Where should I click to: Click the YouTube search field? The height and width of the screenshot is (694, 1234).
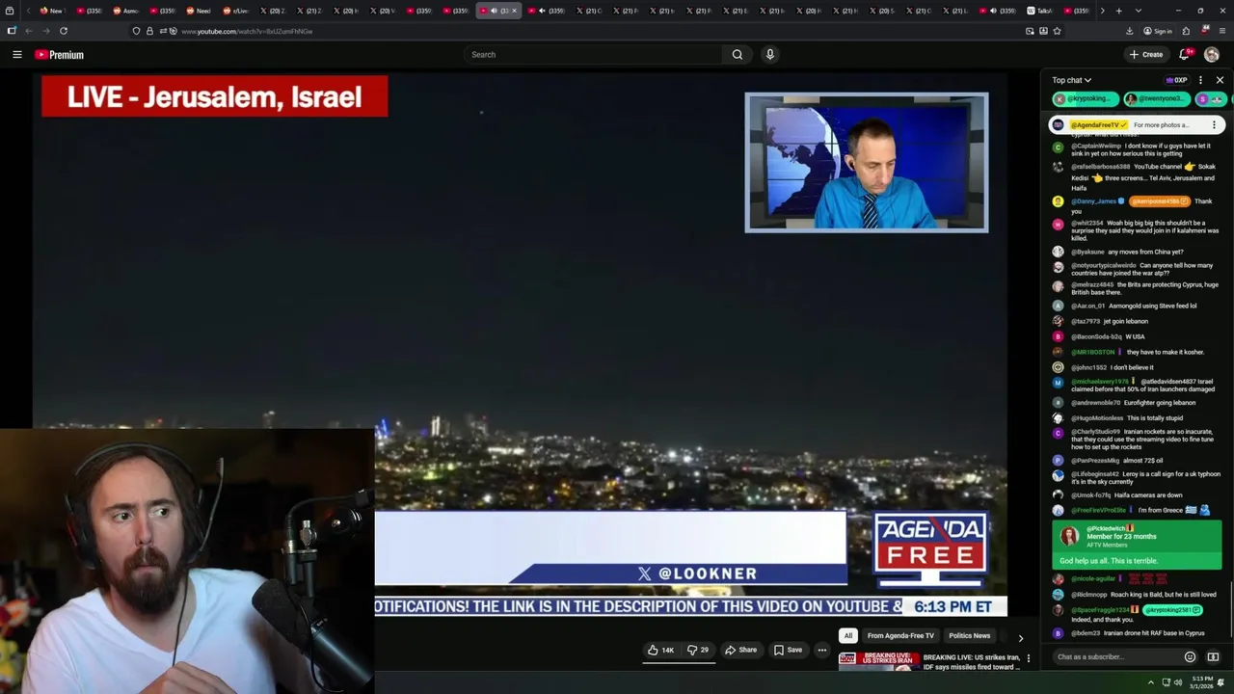594,55
